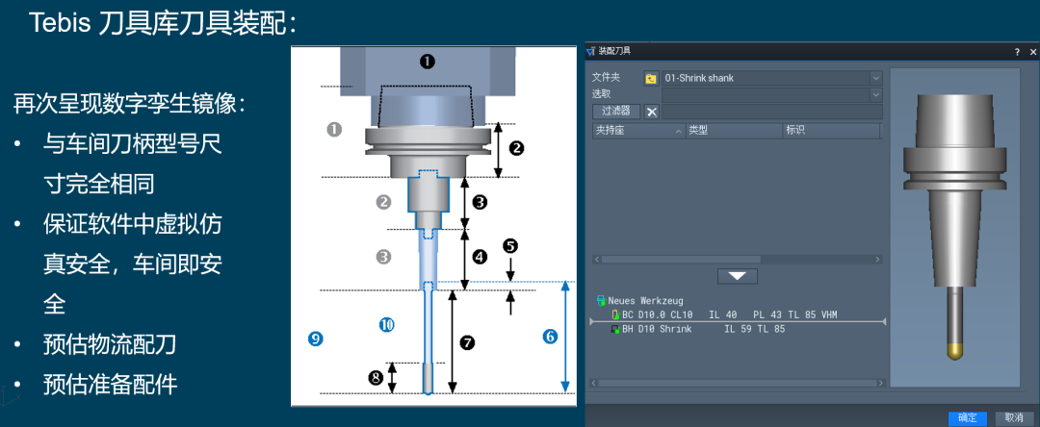This screenshot has width=1040, height=427.
Task: Close the 装配刀具 dialog
Action: coord(1032,52)
